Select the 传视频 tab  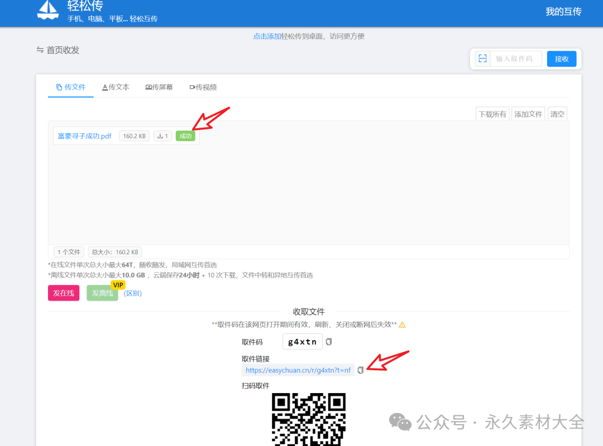point(202,87)
